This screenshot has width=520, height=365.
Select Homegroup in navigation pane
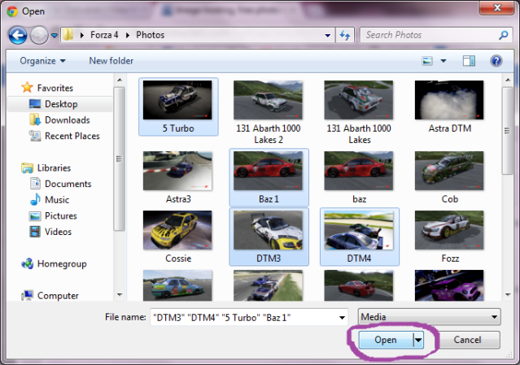pos(62,264)
